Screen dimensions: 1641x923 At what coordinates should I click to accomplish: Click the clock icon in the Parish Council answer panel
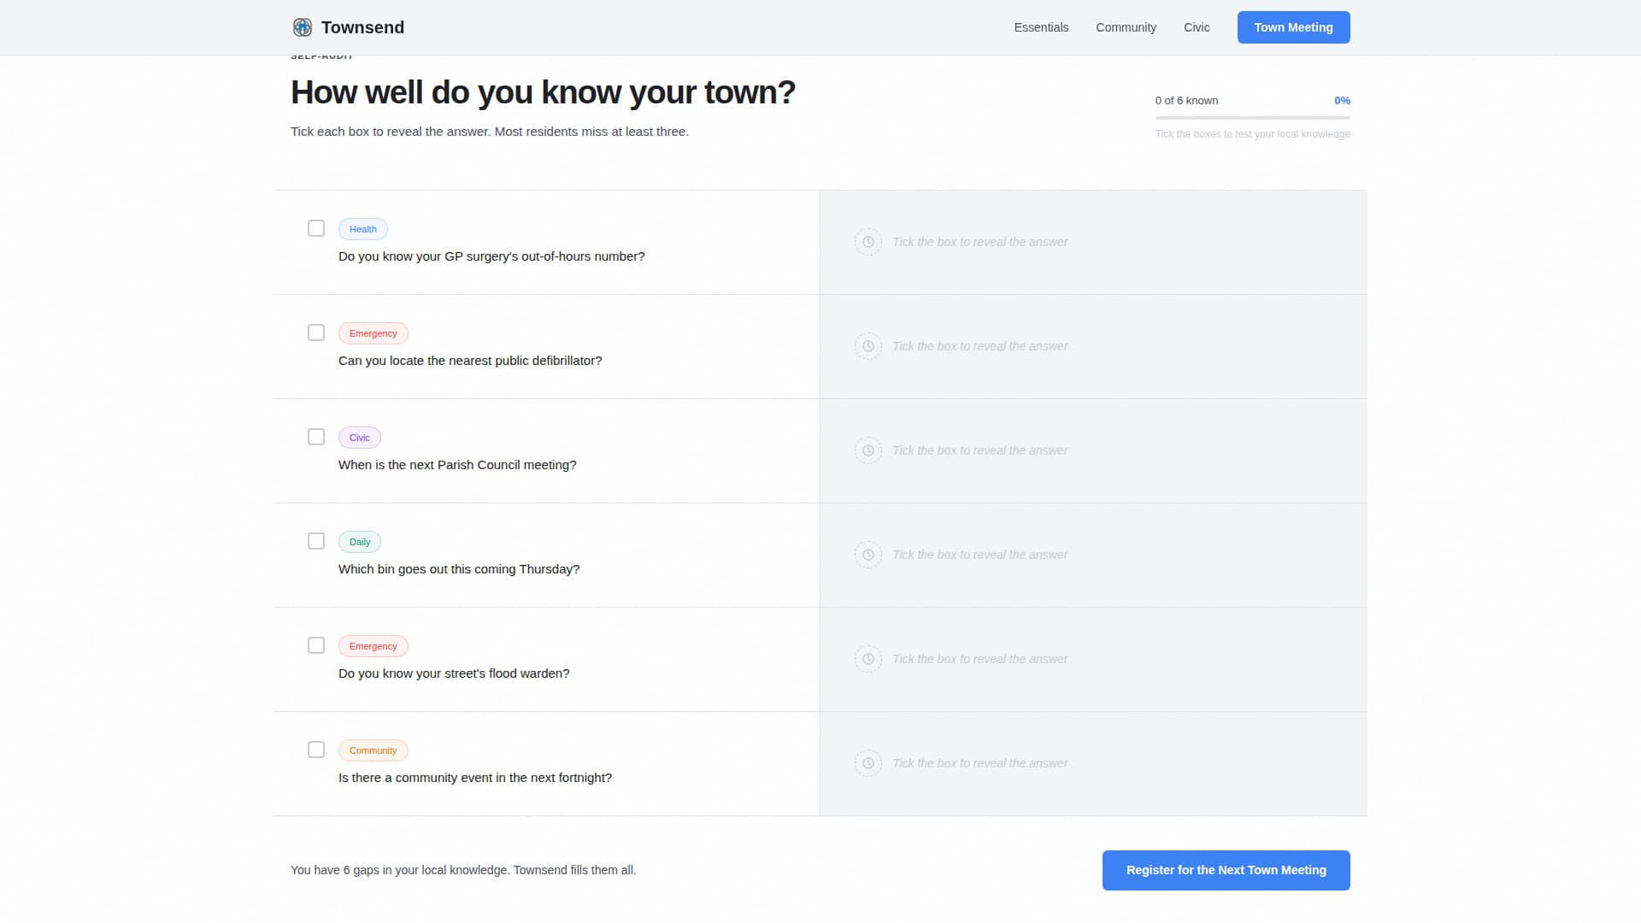tap(868, 450)
